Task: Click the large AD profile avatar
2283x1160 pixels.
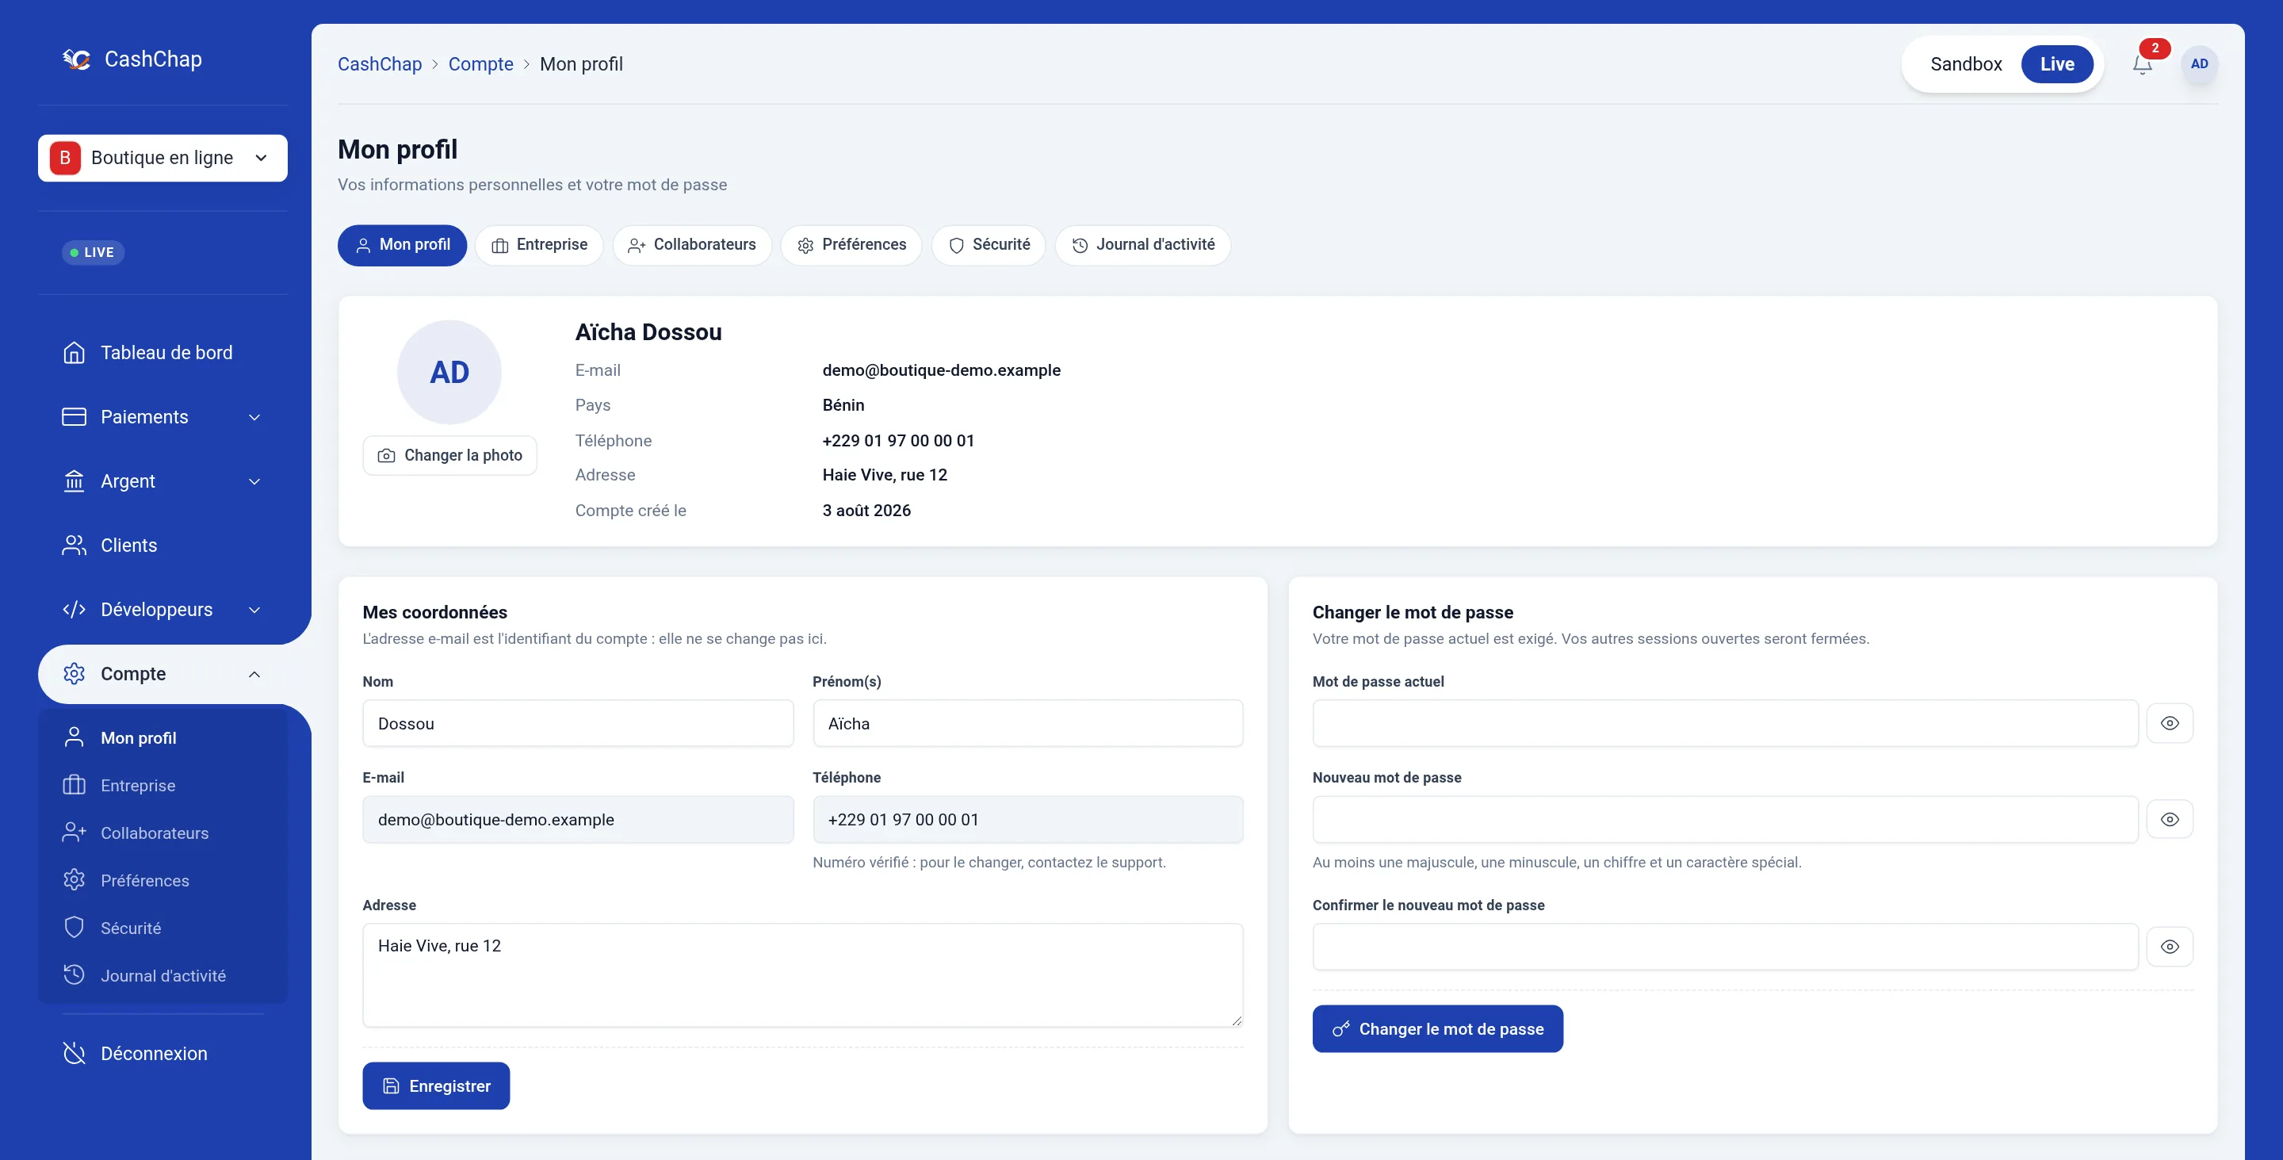Action: pos(449,372)
